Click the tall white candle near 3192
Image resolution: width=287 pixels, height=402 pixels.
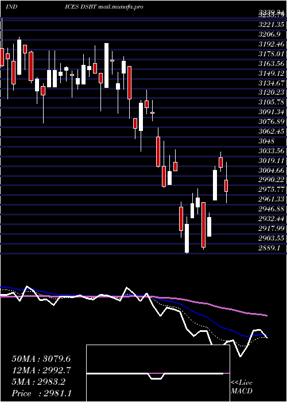tap(106, 65)
